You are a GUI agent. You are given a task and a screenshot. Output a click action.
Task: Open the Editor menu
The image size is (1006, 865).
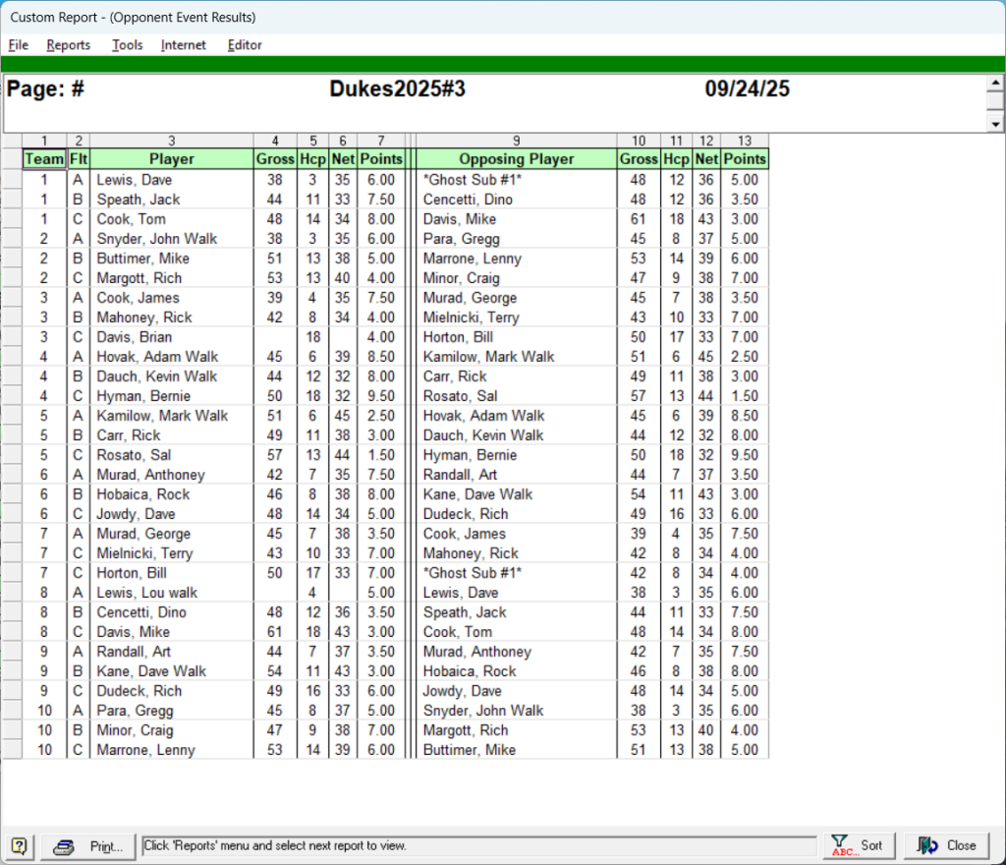point(245,45)
